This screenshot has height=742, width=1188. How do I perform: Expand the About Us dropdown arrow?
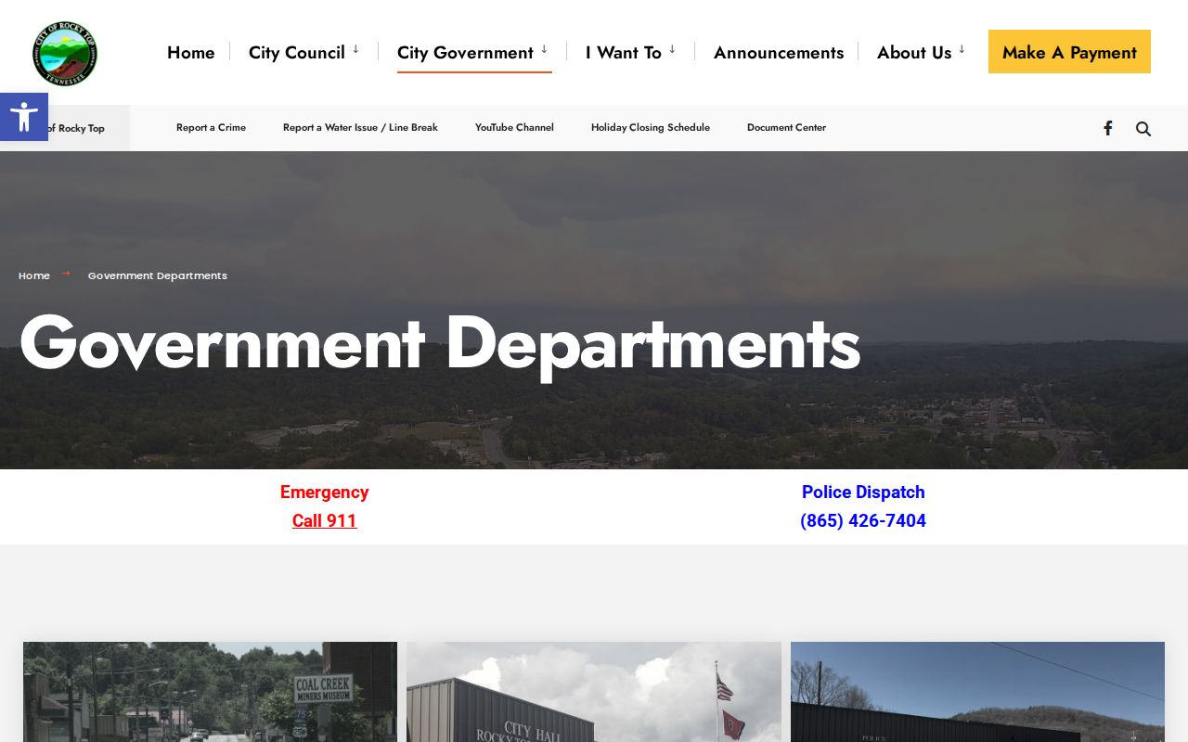pyautogui.click(x=962, y=50)
